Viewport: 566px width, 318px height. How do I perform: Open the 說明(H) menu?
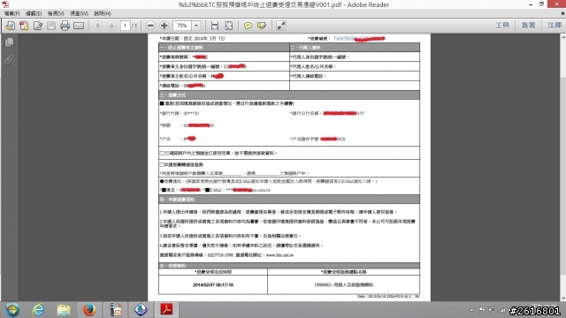coord(103,13)
